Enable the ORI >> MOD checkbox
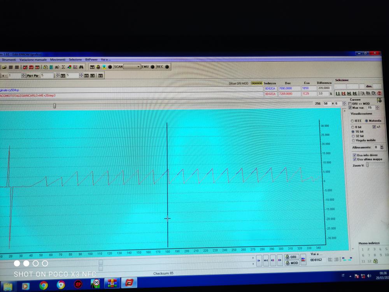Image resolution: width=389 pixels, height=292 pixels. (350, 104)
